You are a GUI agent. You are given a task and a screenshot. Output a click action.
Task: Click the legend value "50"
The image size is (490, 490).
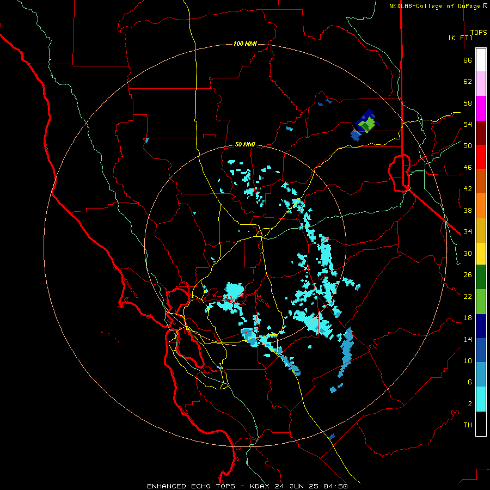click(x=468, y=145)
